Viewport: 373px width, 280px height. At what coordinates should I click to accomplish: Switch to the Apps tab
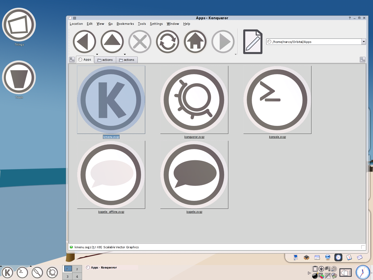(85, 59)
